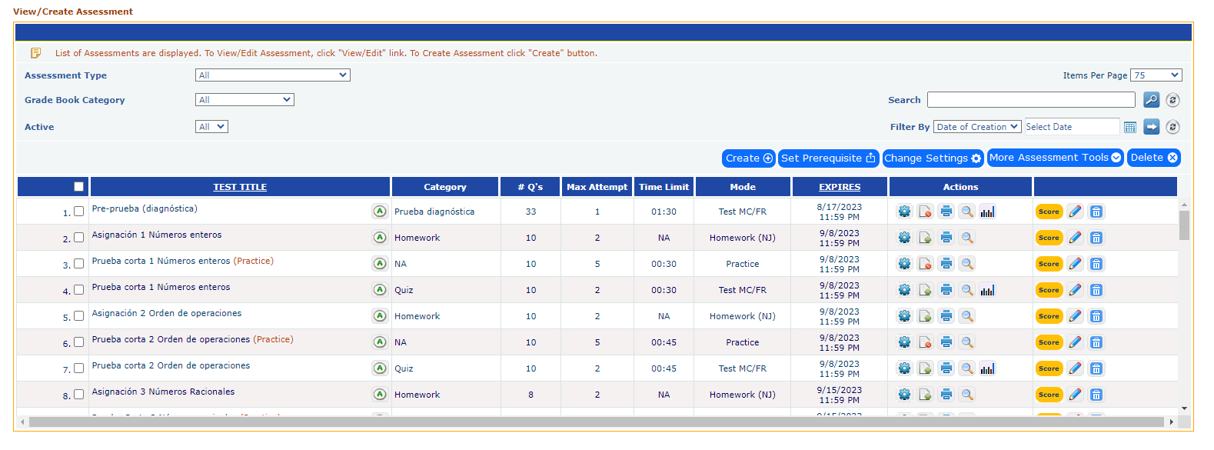Tick the select-all checkbox in table header

point(78,187)
